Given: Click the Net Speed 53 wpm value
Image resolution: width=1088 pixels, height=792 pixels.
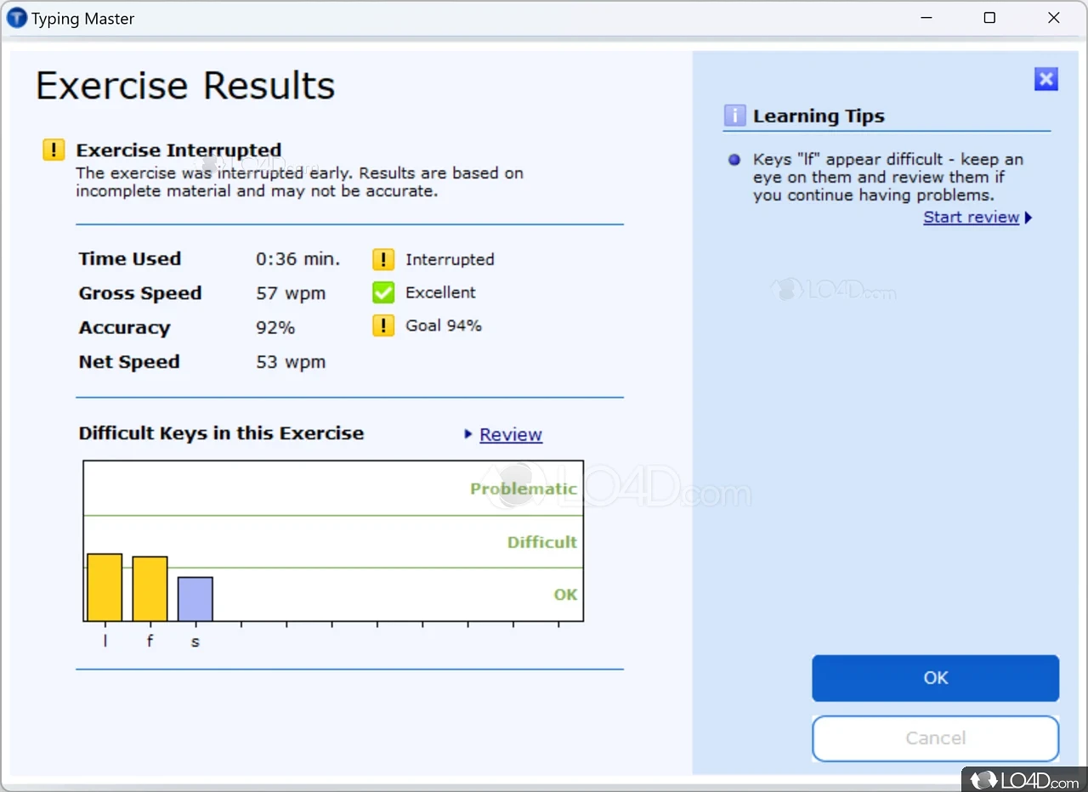Looking at the screenshot, I should pyautogui.click(x=291, y=362).
